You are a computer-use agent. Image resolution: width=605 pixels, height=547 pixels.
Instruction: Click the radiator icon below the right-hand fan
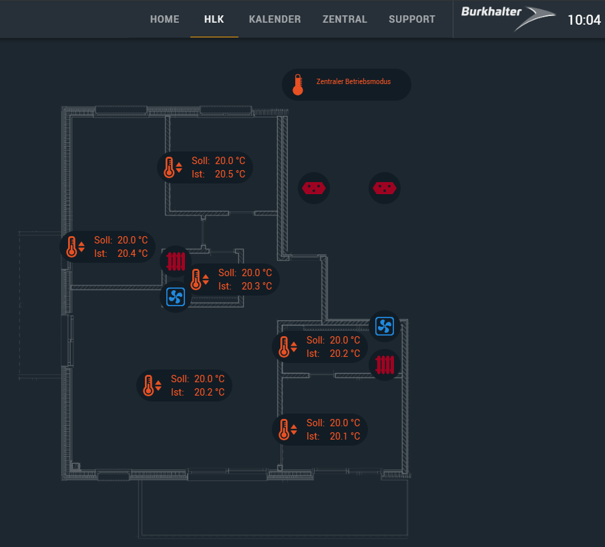coord(385,364)
